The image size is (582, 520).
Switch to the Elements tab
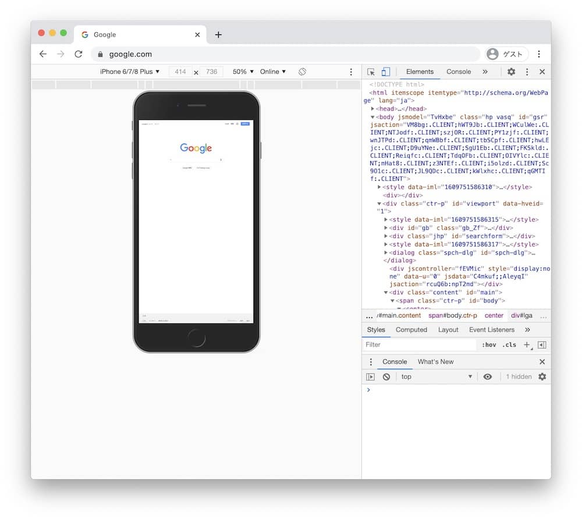(420, 72)
